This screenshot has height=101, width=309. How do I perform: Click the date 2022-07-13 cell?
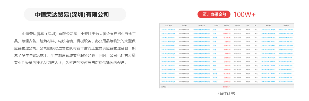click(237, 30)
